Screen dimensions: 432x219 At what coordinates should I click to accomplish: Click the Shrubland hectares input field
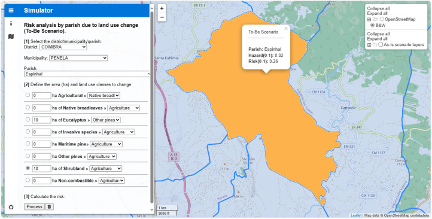coord(42,168)
